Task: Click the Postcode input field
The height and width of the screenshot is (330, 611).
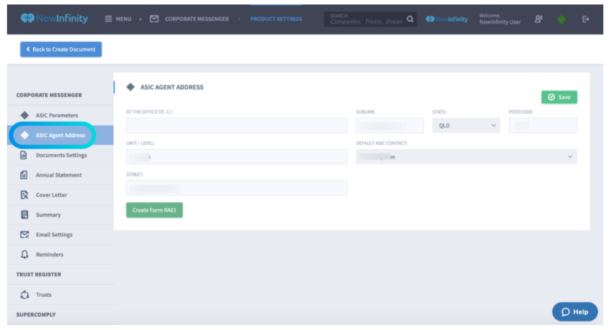Action: pyautogui.click(x=543, y=125)
